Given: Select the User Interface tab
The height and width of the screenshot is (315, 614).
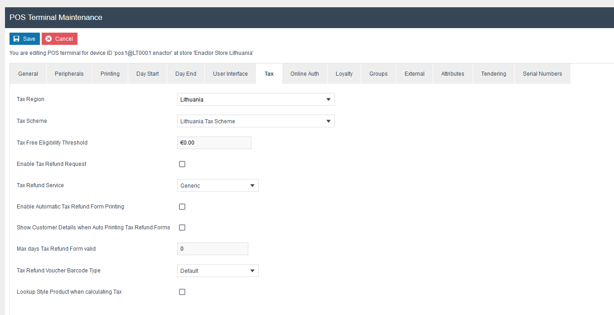Looking at the screenshot, I should (x=230, y=74).
